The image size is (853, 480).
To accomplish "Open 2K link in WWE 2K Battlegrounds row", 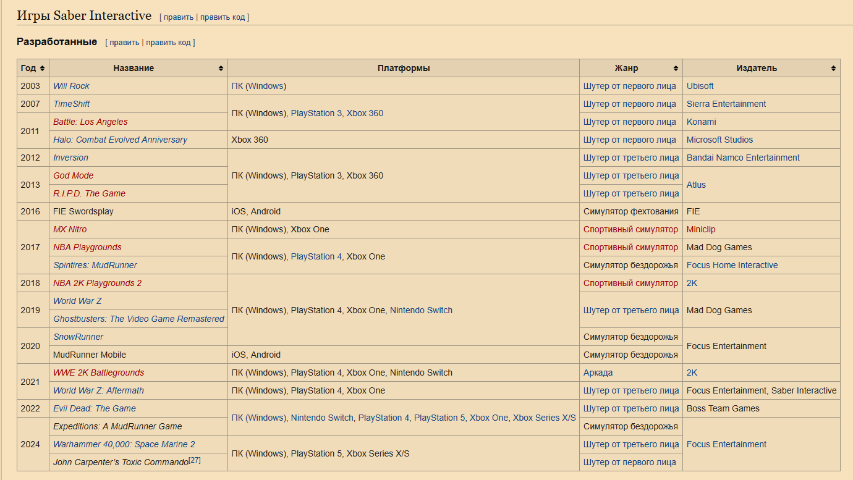I will pyautogui.click(x=692, y=373).
